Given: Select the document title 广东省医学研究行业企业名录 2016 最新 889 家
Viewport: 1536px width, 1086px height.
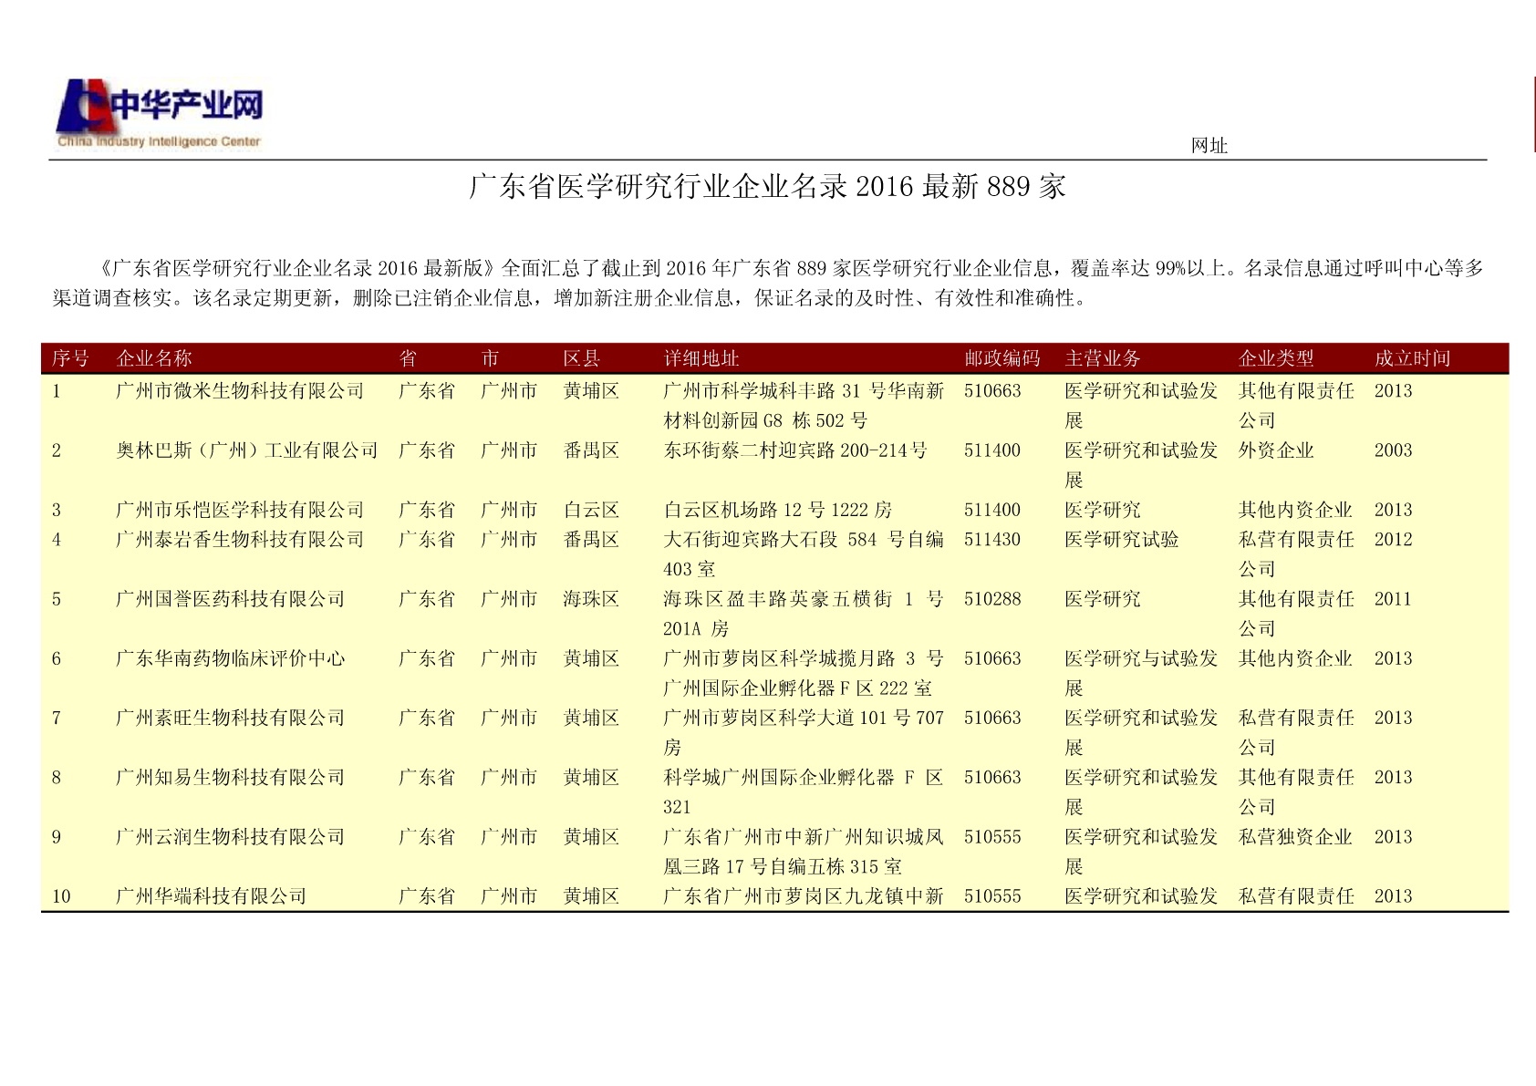Looking at the screenshot, I should click(x=767, y=187).
